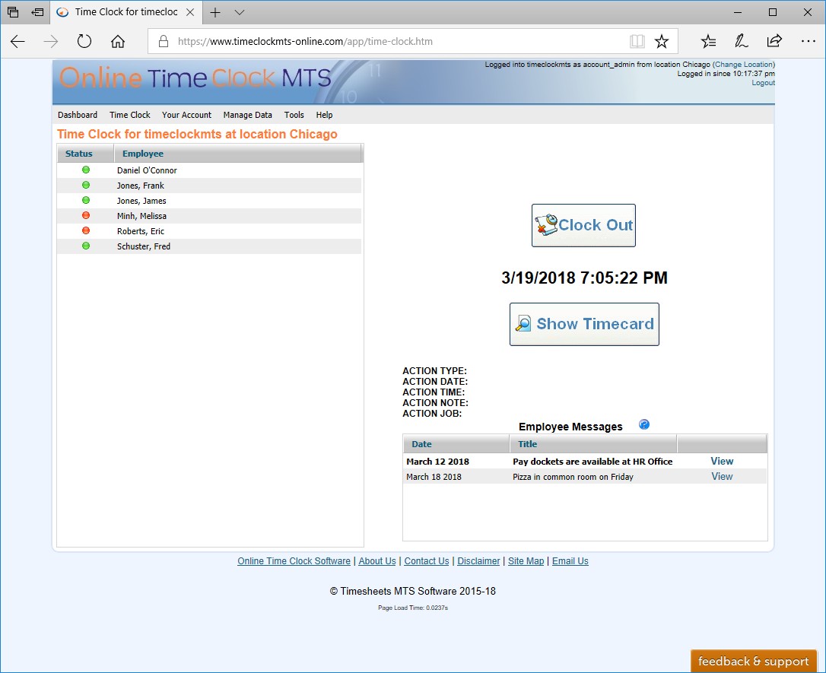
Task: Sort by the Employee column header
Action: click(x=238, y=154)
